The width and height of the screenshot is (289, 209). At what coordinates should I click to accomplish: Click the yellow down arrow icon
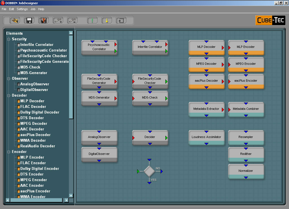(107, 20)
